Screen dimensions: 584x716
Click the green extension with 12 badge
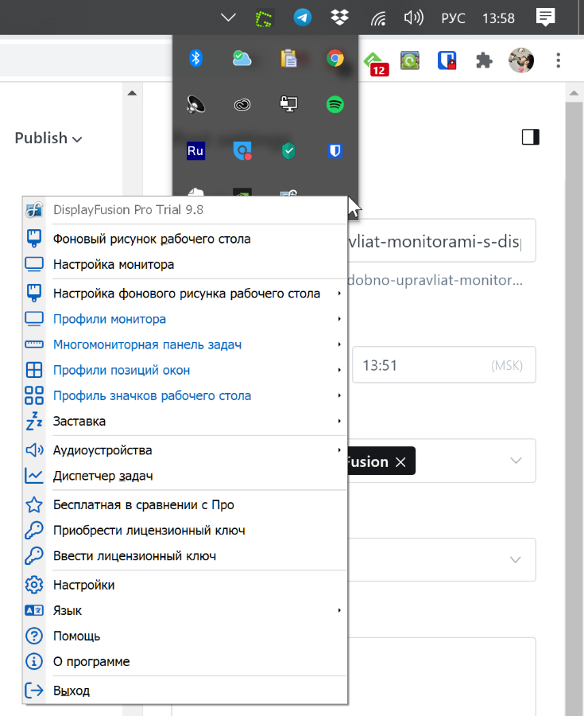tap(376, 64)
